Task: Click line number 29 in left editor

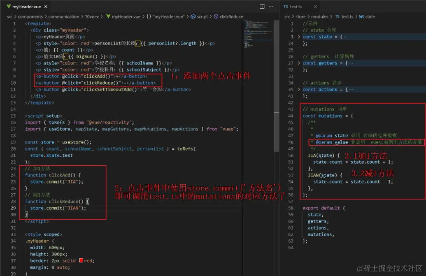Action: (13, 208)
